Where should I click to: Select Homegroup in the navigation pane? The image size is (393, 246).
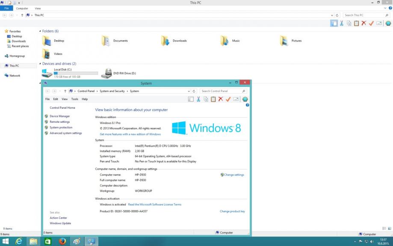17,56
